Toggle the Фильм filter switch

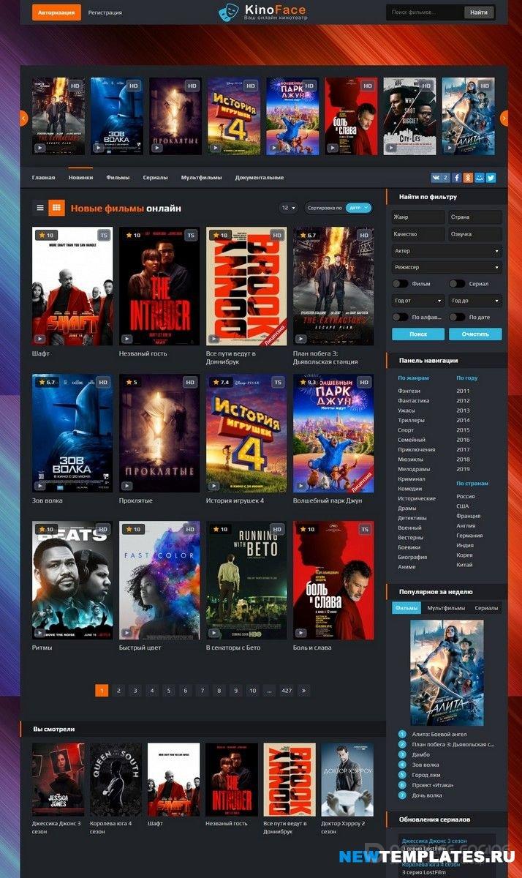coord(400,284)
